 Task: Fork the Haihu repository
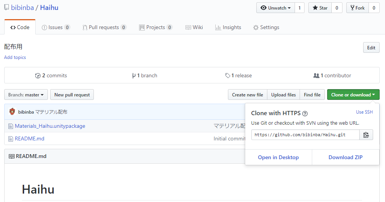(357, 8)
